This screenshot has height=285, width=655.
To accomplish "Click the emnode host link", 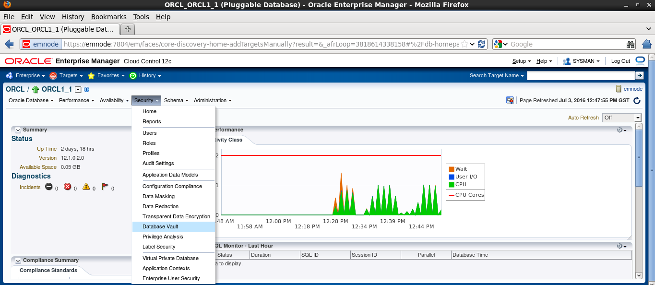I will (x=633, y=89).
